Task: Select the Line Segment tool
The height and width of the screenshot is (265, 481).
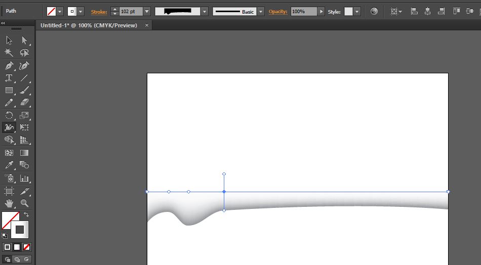Action: 24,78
